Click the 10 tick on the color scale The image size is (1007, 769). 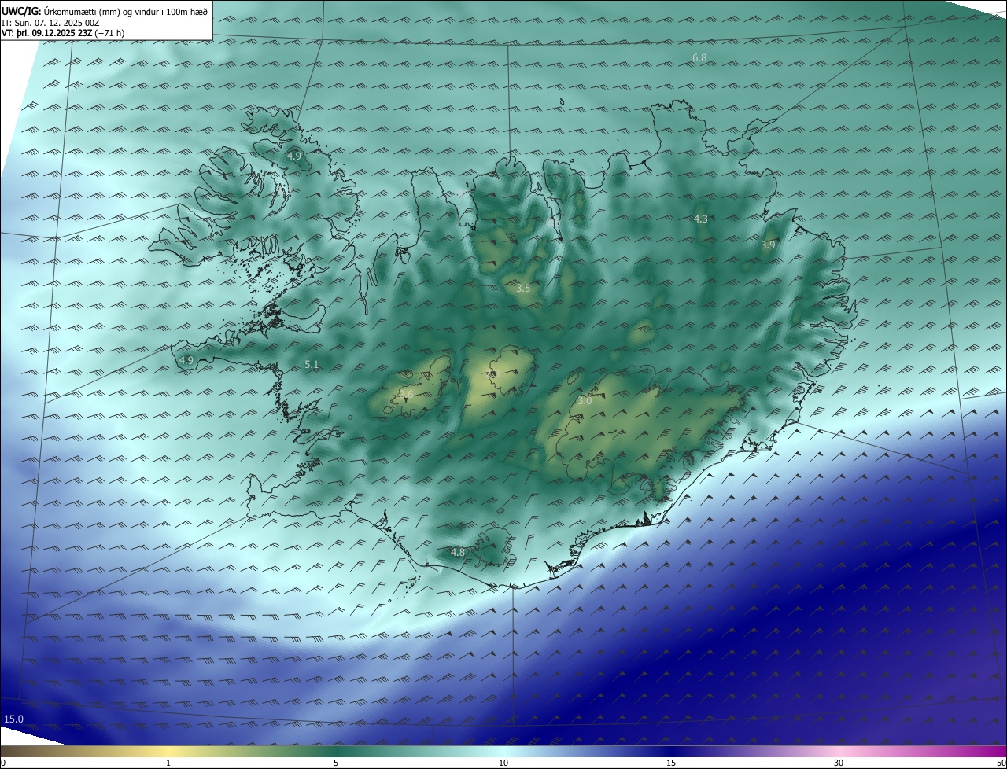click(x=503, y=763)
